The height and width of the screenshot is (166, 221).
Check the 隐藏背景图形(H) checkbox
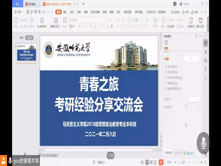coord(166,89)
